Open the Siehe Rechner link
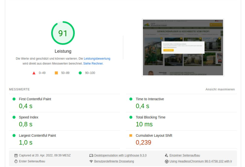The width and height of the screenshot is (245, 167). [x=93, y=64]
